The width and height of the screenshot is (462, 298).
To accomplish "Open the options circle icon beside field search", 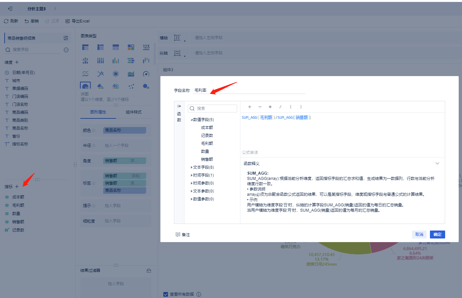I will point(66,50).
